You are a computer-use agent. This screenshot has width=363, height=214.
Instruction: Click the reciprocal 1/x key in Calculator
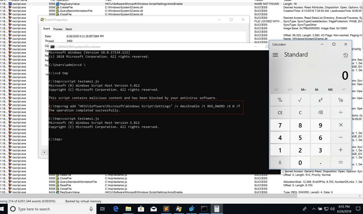click(341, 100)
